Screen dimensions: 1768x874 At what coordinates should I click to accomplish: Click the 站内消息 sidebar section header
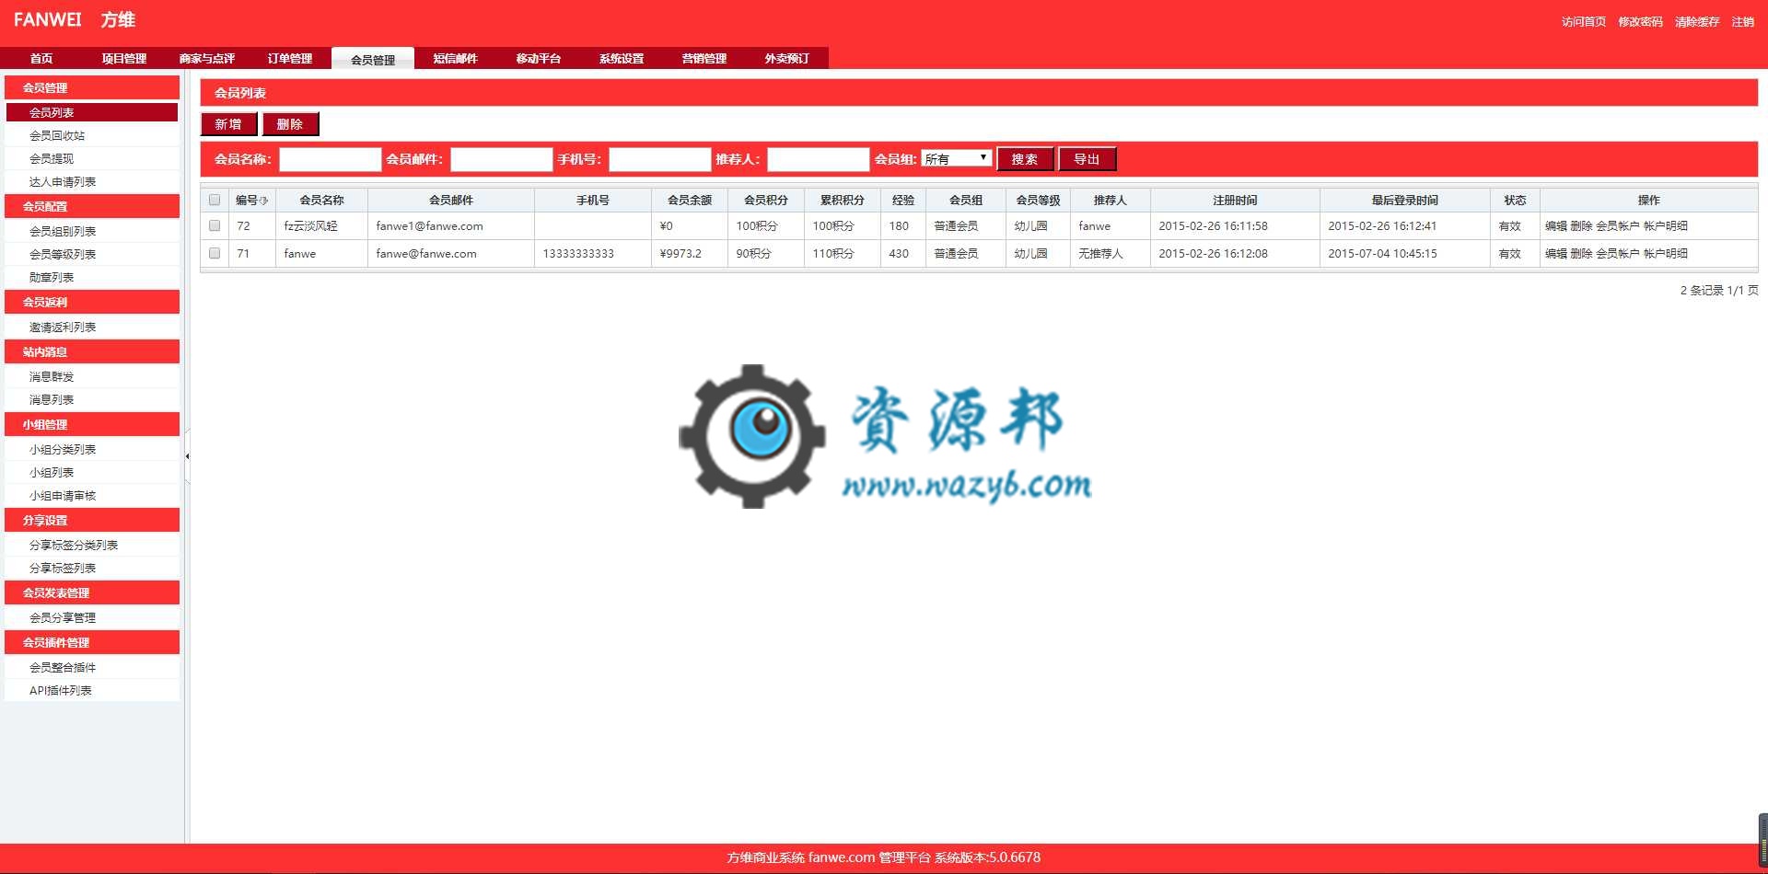(92, 351)
